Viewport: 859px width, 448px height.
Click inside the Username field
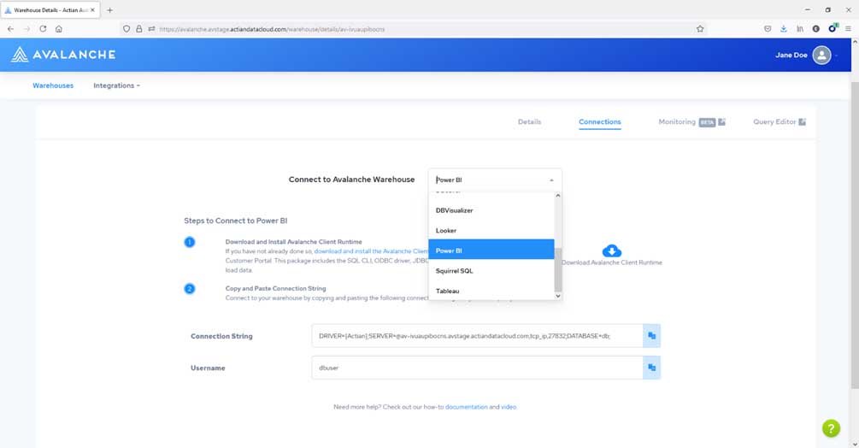coord(477,368)
